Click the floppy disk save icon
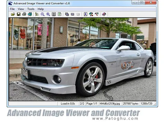Viewport: 164px width, 124px height. (x=19, y=14)
